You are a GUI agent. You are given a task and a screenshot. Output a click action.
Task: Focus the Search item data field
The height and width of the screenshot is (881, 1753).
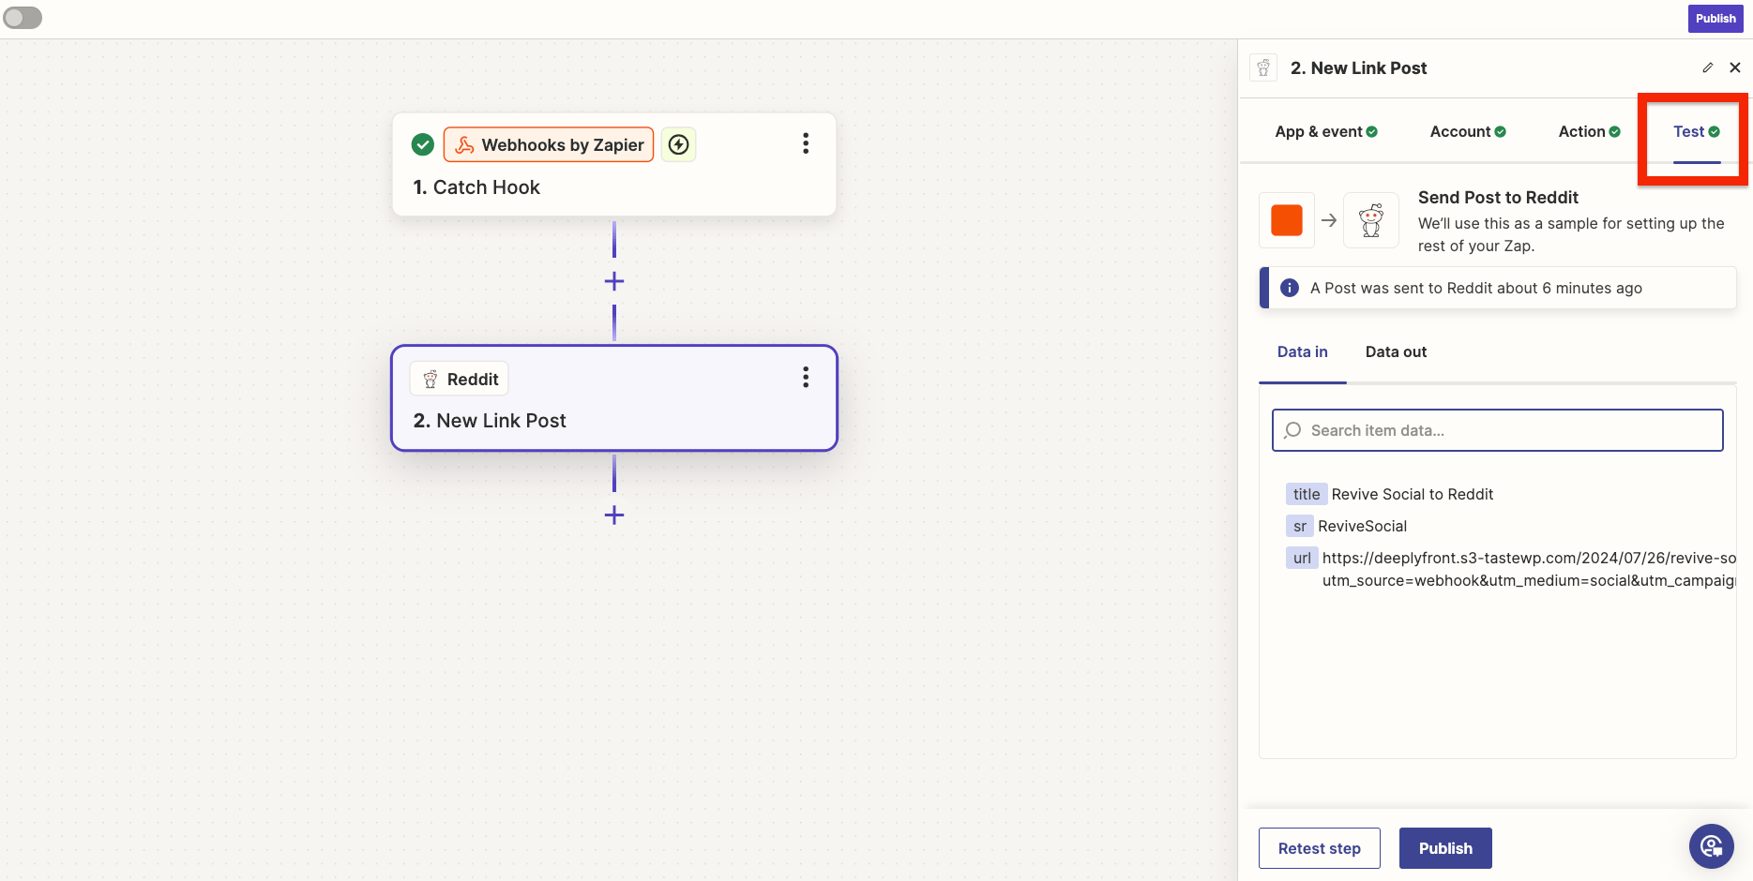[x=1497, y=430]
